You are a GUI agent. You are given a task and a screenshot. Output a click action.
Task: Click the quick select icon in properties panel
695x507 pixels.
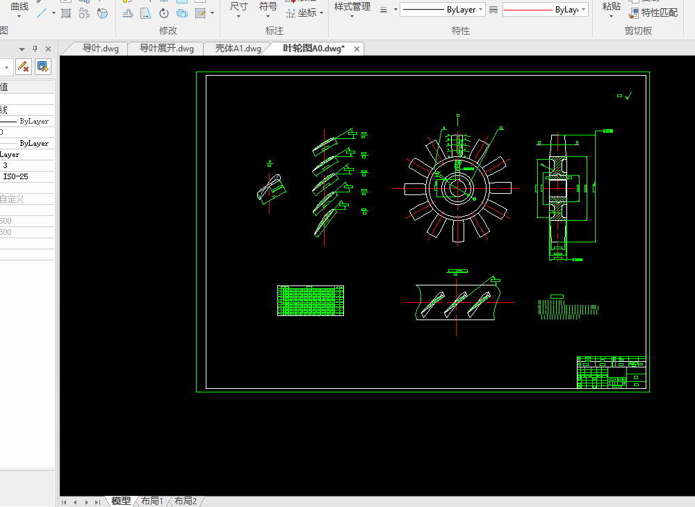click(x=43, y=67)
